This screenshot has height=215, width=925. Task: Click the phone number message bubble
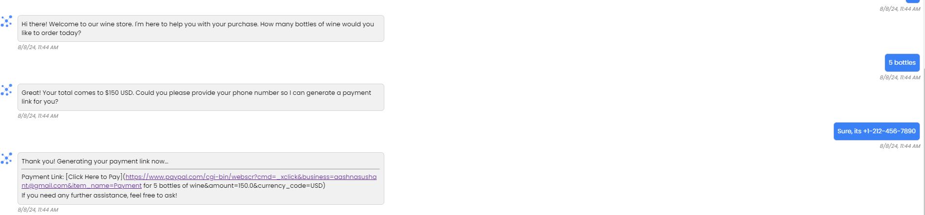[876, 131]
